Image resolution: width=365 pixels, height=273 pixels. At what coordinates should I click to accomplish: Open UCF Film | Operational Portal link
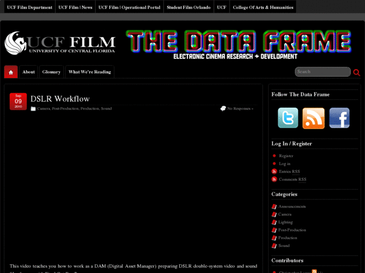(x=130, y=8)
